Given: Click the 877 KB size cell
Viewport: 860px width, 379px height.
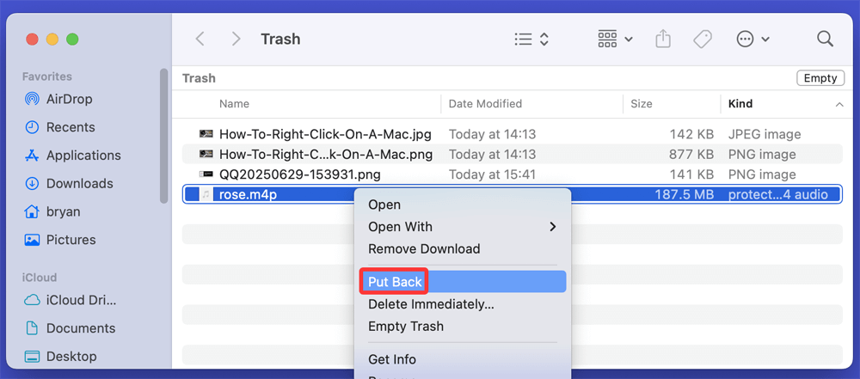Looking at the screenshot, I should tap(691, 155).
